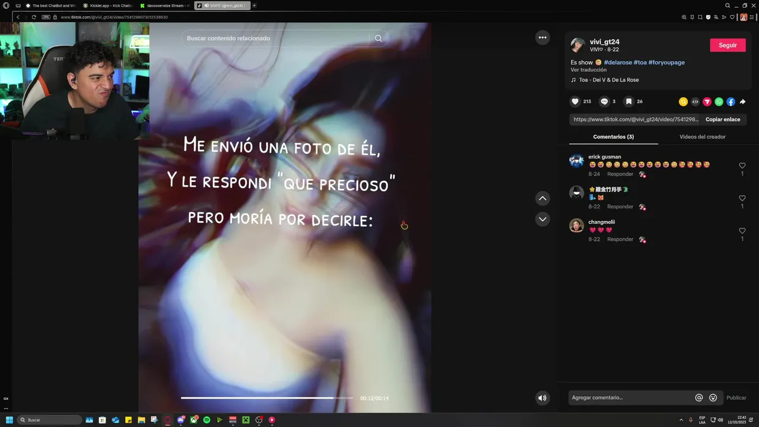Like the comment dated 8-22 with cat emoji
The width and height of the screenshot is (759, 427).
click(742, 199)
